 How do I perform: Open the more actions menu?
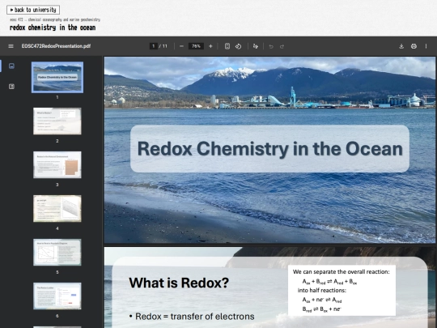click(426, 46)
